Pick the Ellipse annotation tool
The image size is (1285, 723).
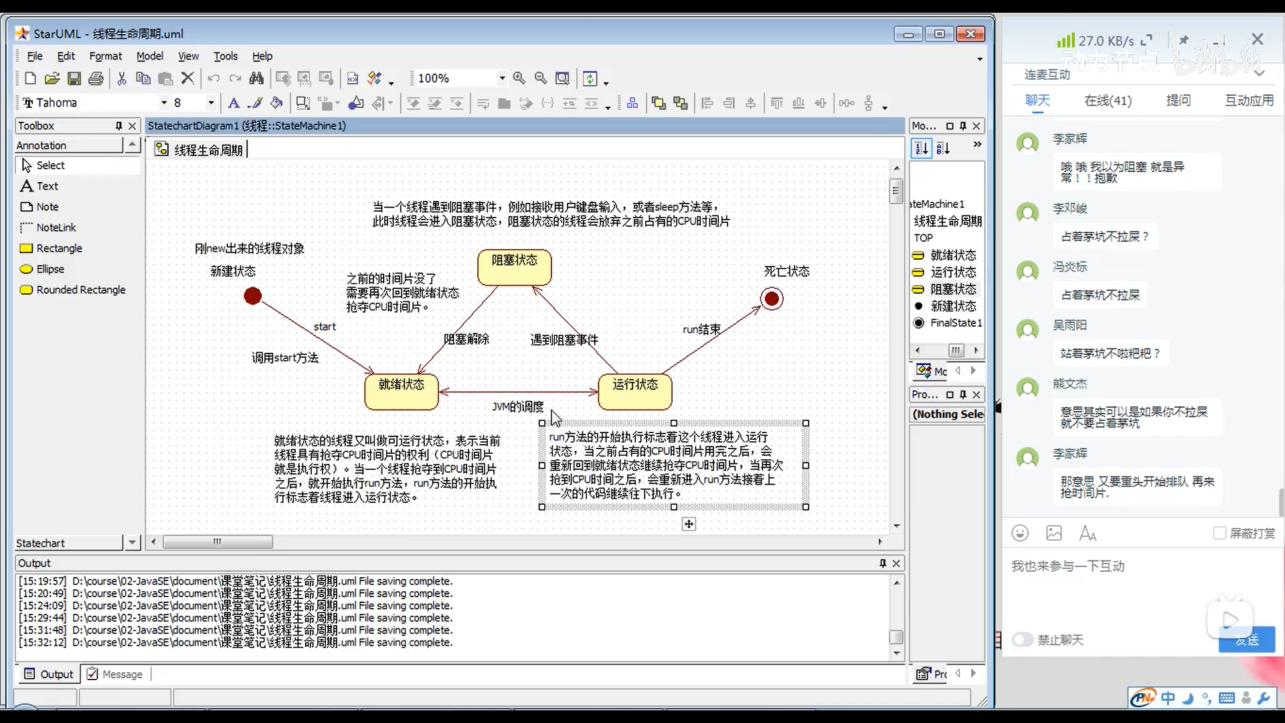[50, 269]
